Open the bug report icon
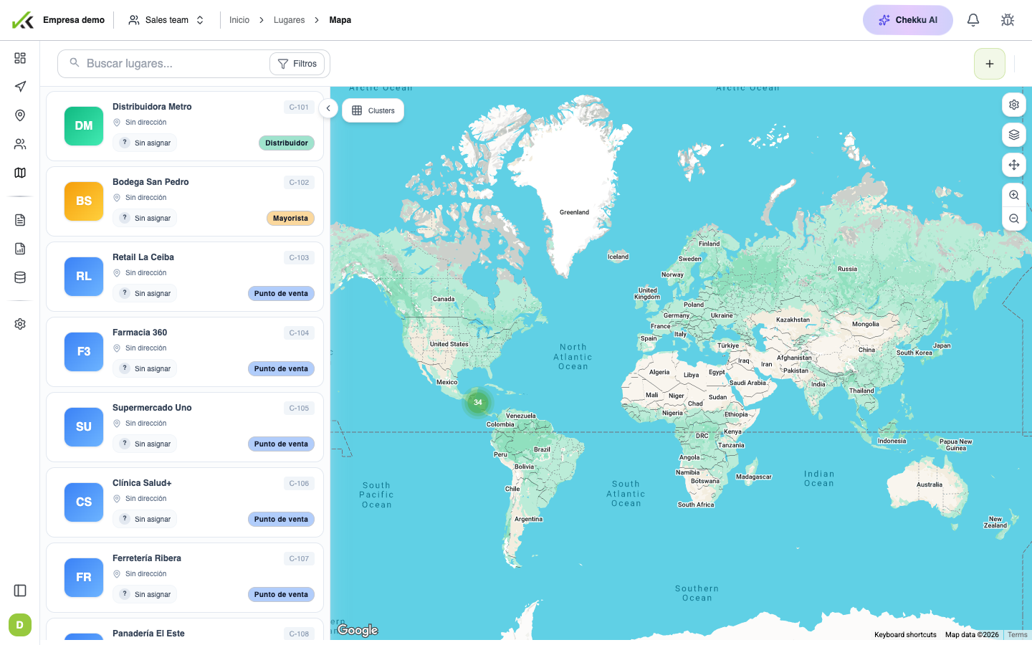1032x645 pixels. pyautogui.click(x=1008, y=20)
